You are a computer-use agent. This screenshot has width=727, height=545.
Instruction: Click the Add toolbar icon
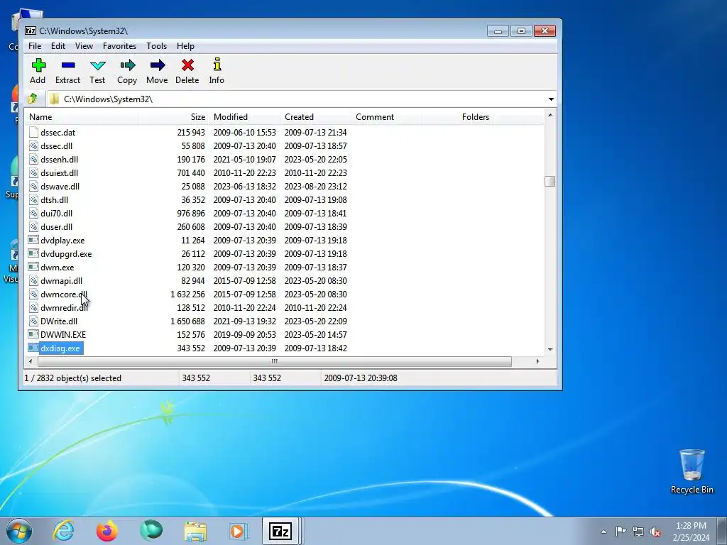pyautogui.click(x=38, y=65)
